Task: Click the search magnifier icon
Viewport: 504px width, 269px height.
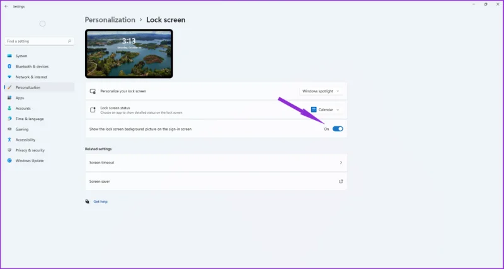Action: pyautogui.click(x=69, y=41)
